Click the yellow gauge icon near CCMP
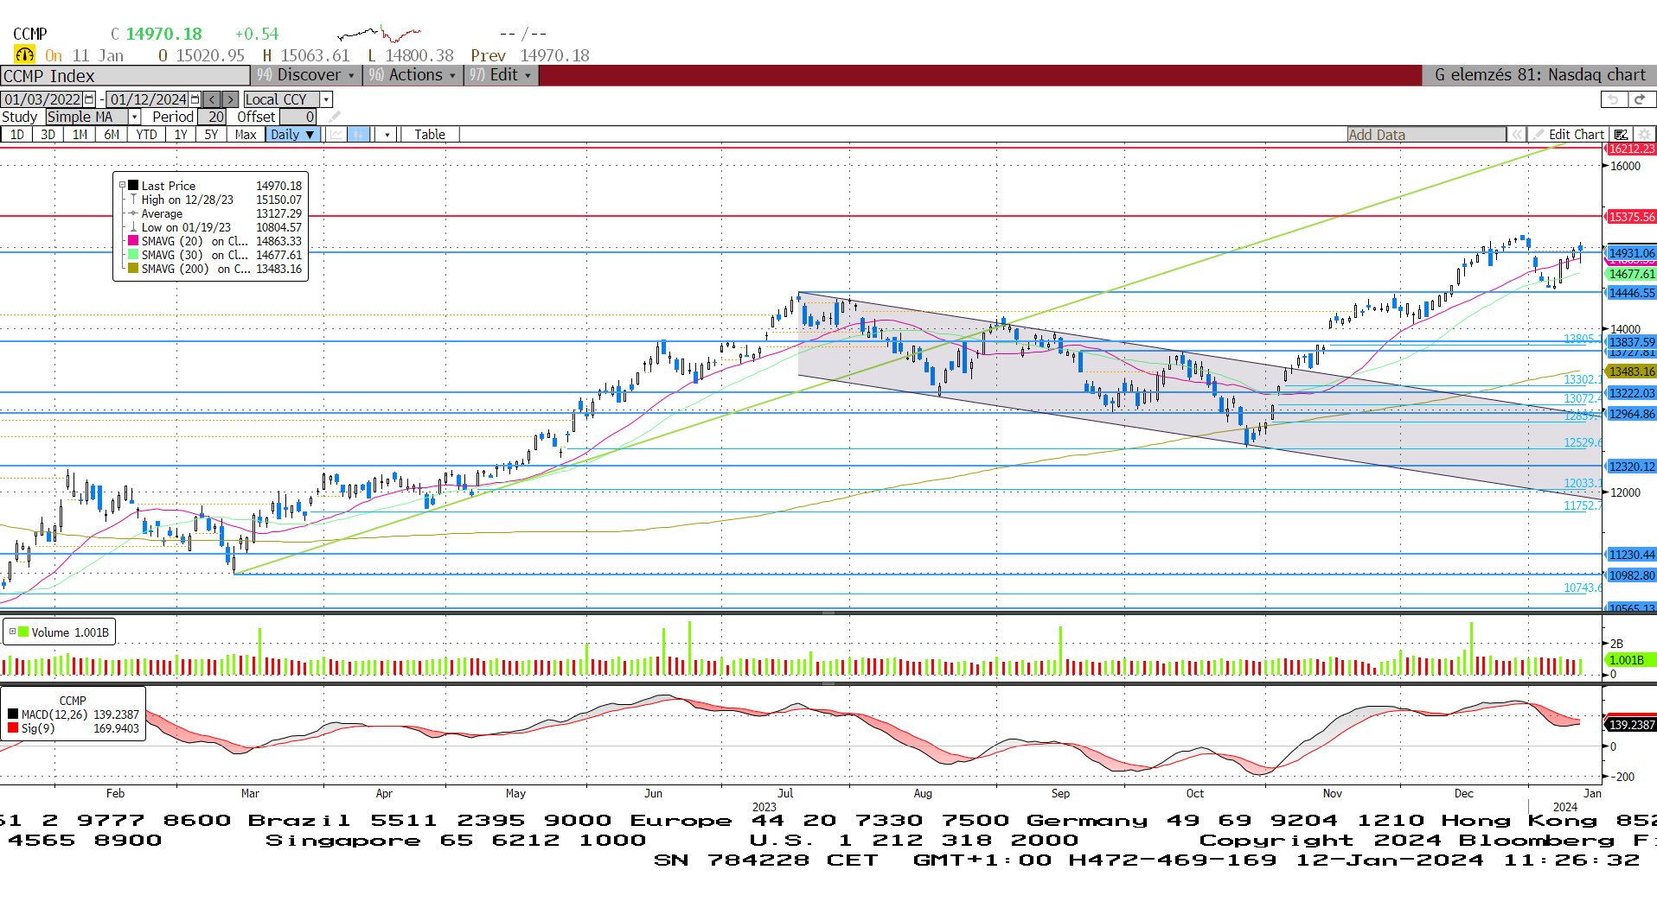The width and height of the screenshot is (1657, 908). tap(24, 54)
